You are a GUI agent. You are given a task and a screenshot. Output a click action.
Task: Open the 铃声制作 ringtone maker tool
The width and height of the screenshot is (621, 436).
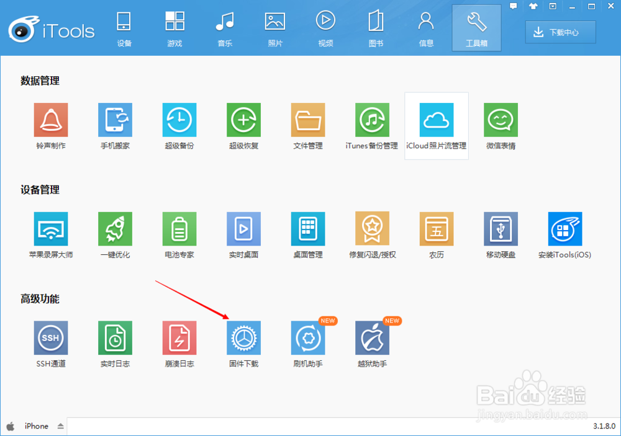pos(51,120)
